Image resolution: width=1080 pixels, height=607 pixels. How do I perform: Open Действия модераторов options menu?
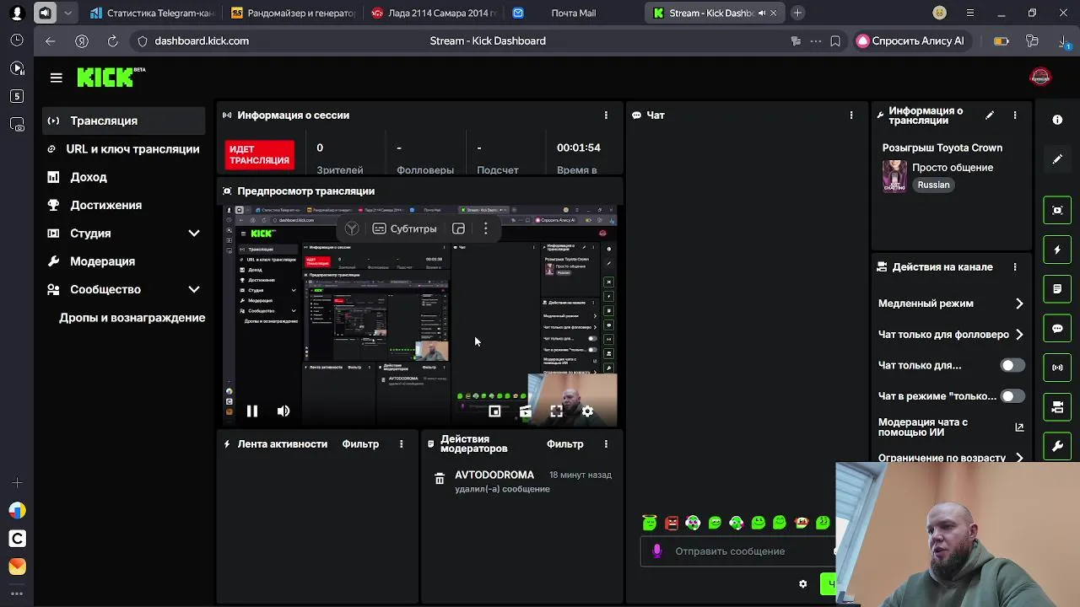coord(606,444)
